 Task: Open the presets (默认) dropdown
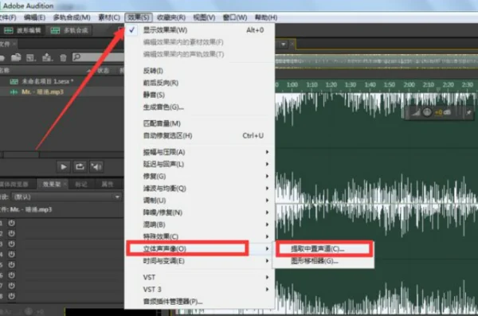(67, 197)
